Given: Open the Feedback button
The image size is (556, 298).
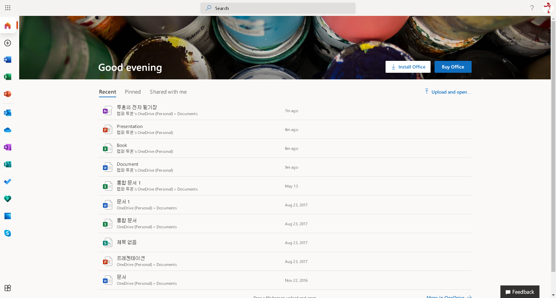Looking at the screenshot, I should 520,292.
